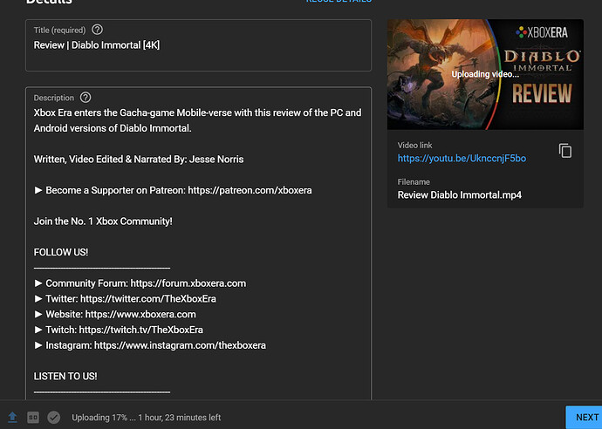Click the SD processing status icon

pos(33,417)
